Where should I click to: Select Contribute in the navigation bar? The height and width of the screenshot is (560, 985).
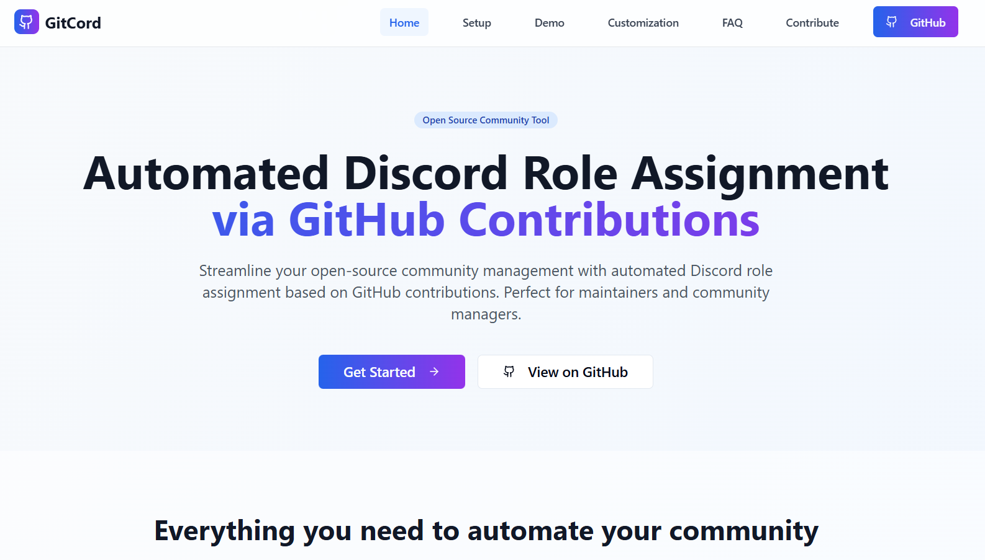(x=812, y=23)
